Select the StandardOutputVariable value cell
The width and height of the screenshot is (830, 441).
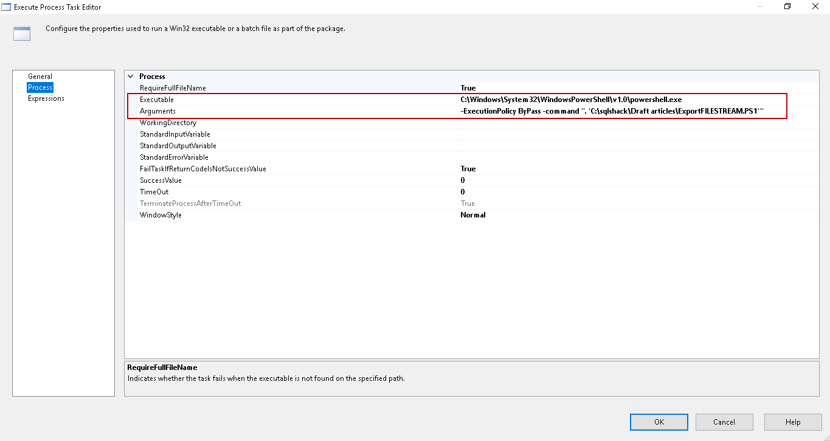pyautogui.click(x=638, y=146)
